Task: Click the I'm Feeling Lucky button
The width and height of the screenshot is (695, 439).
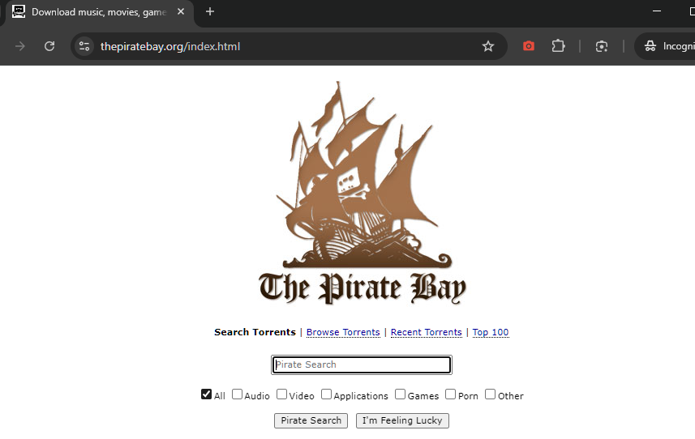Action: 402,420
